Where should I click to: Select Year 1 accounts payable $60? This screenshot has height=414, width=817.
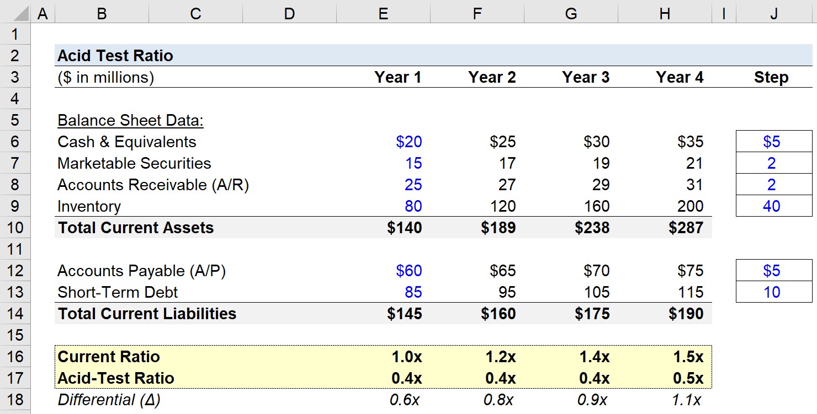tap(409, 271)
